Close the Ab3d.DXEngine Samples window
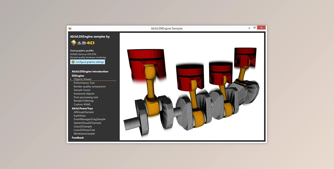This screenshot has height=169, width=334. click(261, 28)
